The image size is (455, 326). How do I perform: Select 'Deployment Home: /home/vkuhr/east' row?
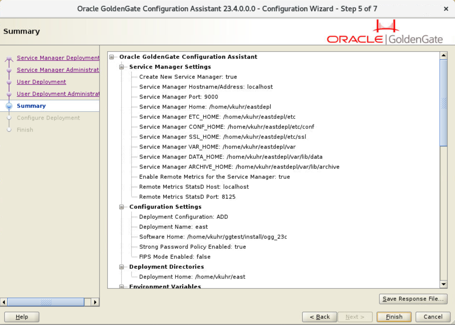point(192,277)
